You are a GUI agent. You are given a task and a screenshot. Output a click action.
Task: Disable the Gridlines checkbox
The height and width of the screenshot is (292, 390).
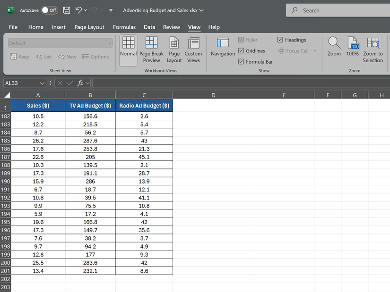point(241,50)
